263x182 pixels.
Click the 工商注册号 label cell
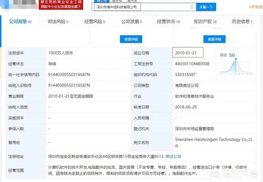click(x=152, y=64)
